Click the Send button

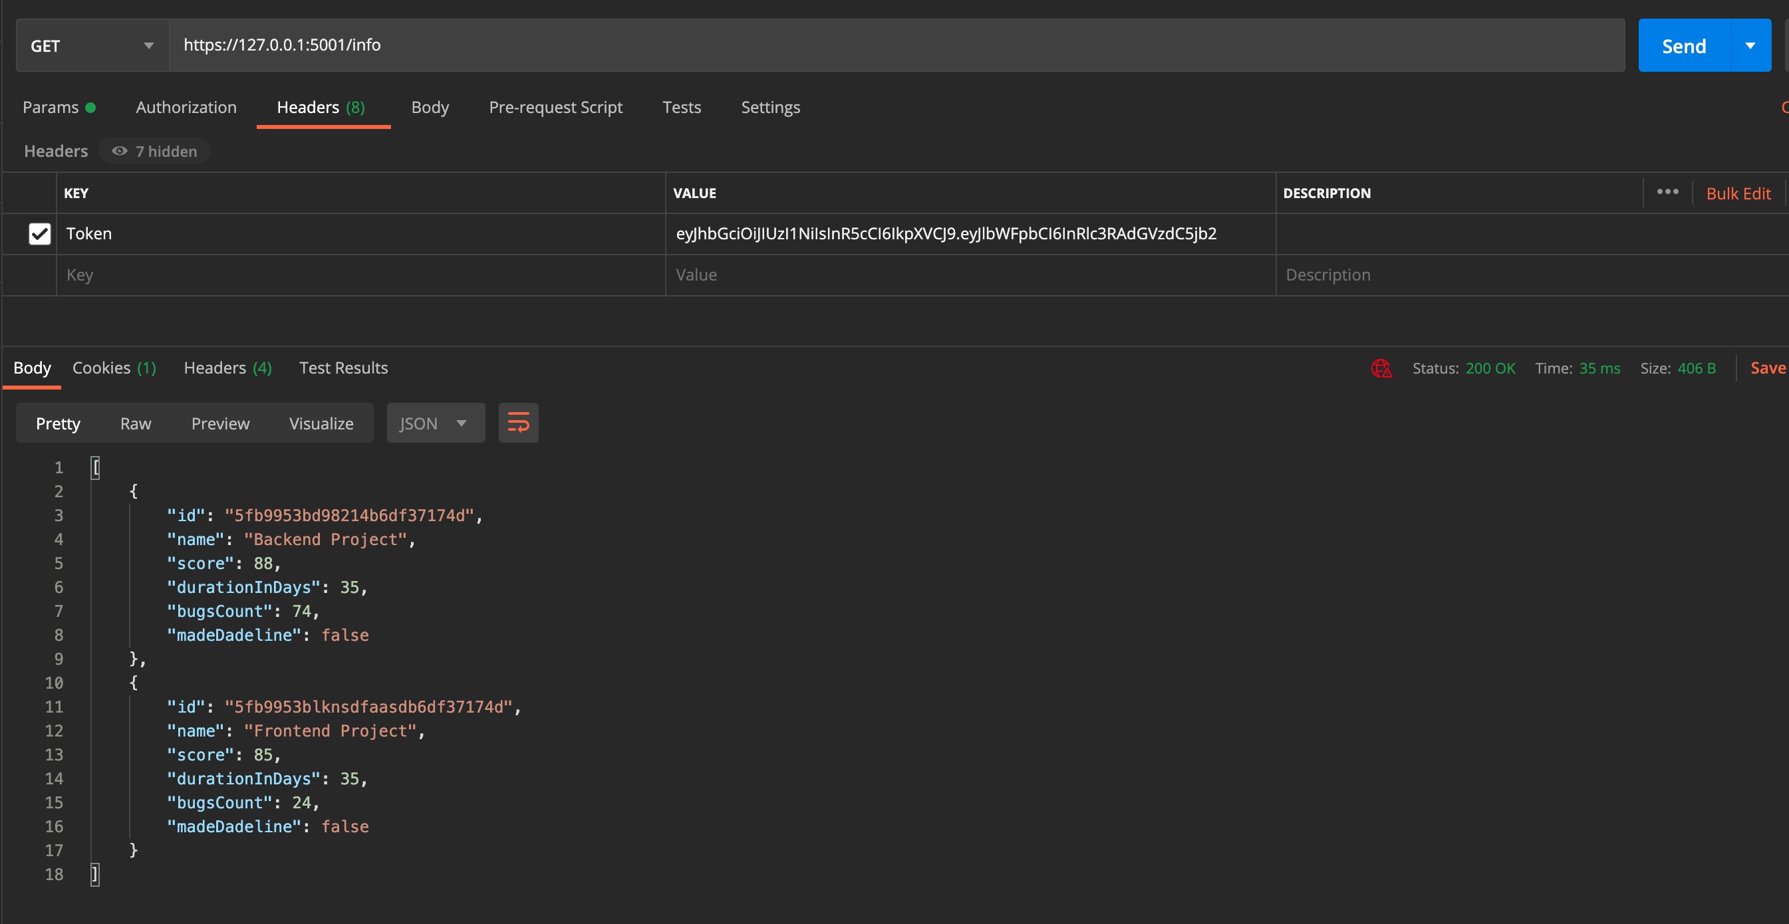coord(1684,45)
